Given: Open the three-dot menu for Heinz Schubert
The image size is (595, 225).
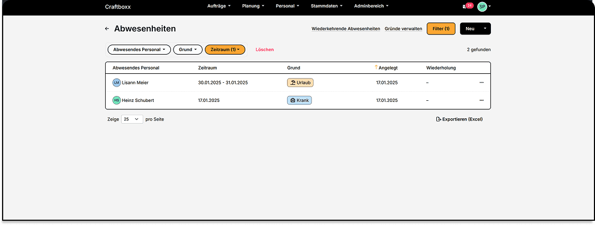Looking at the screenshot, I should [481, 100].
